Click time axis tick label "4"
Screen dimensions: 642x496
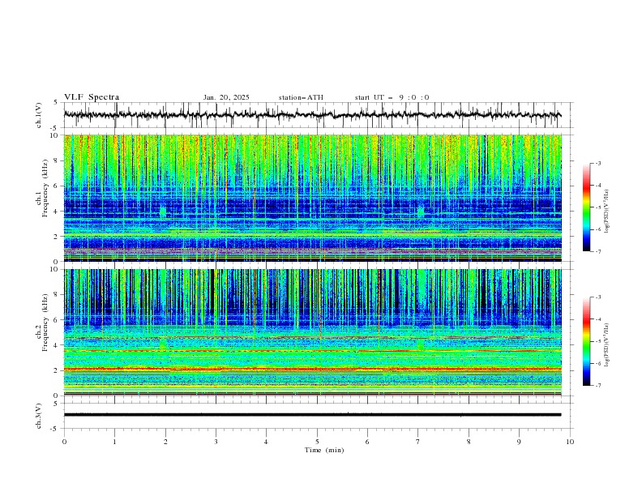(x=266, y=442)
